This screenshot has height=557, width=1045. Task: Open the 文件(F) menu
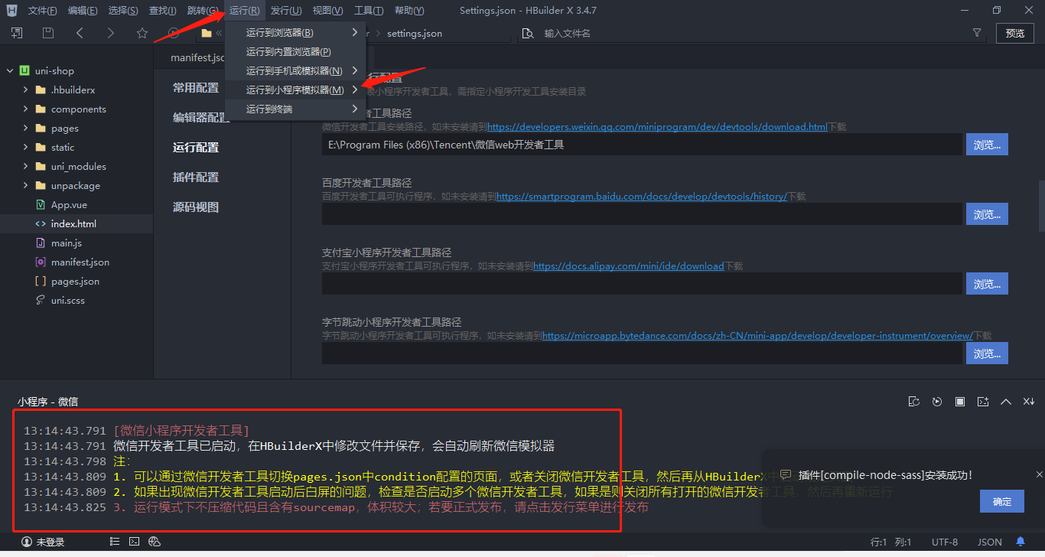tap(42, 11)
